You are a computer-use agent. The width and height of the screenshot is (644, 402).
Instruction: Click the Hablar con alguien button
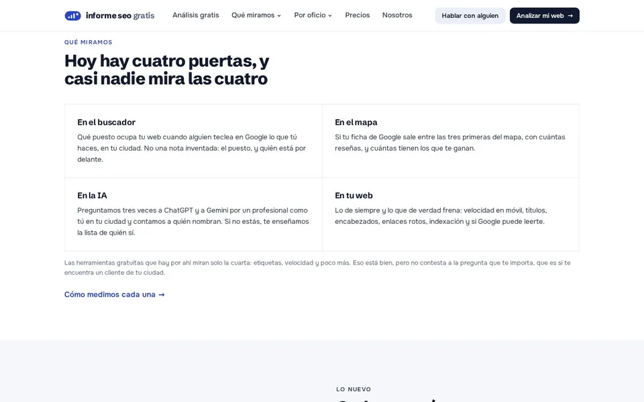pos(470,15)
